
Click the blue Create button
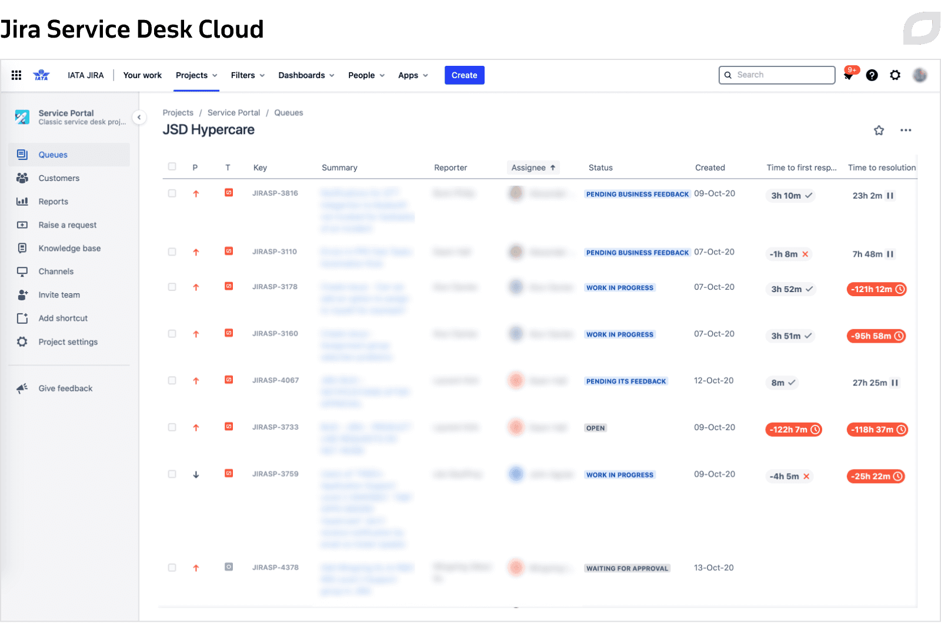464,75
